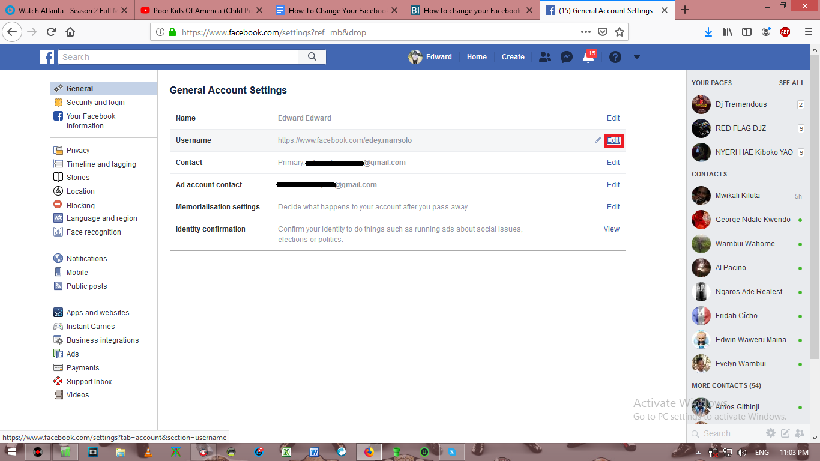
Task: Switch to Watch Atlanta Season 2 tab
Action: pos(67,10)
